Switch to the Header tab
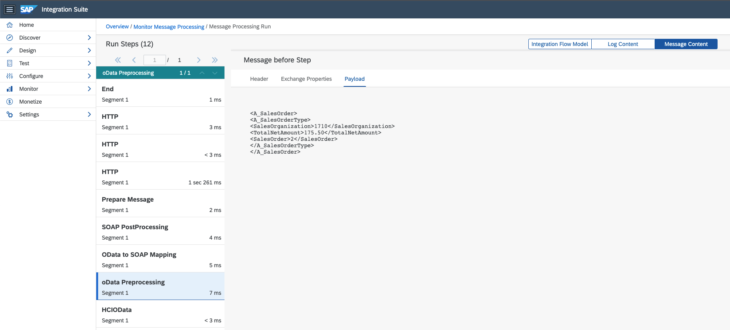Screen dimensions: 730x330 [259, 79]
